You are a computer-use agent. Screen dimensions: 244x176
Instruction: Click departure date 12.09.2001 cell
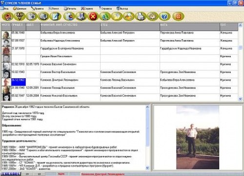click(33, 90)
